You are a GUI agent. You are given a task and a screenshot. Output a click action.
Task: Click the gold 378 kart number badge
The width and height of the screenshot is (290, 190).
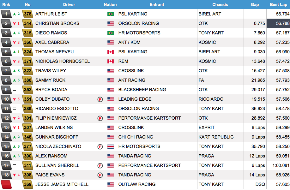click(28, 14)
